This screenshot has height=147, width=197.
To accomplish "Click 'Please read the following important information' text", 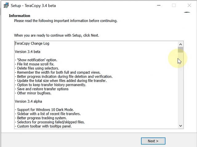I will pyautogui.click(x=66, y=21).
